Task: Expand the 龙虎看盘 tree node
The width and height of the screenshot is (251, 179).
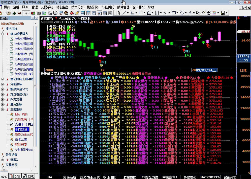Action: (3, 94)
